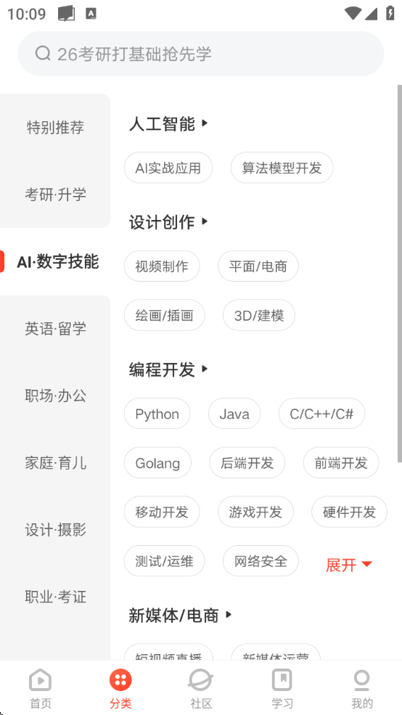Open 设计创作 section arrow
The image size is (402, 715).
point(205,221)
